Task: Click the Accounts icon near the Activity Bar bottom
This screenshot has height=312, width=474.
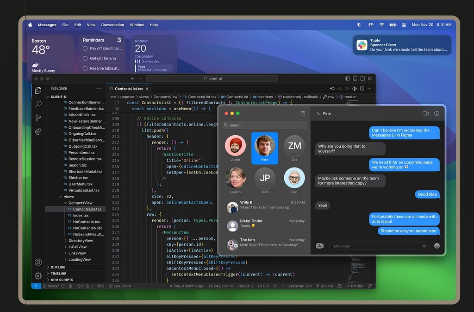Action: click(38, 262)
